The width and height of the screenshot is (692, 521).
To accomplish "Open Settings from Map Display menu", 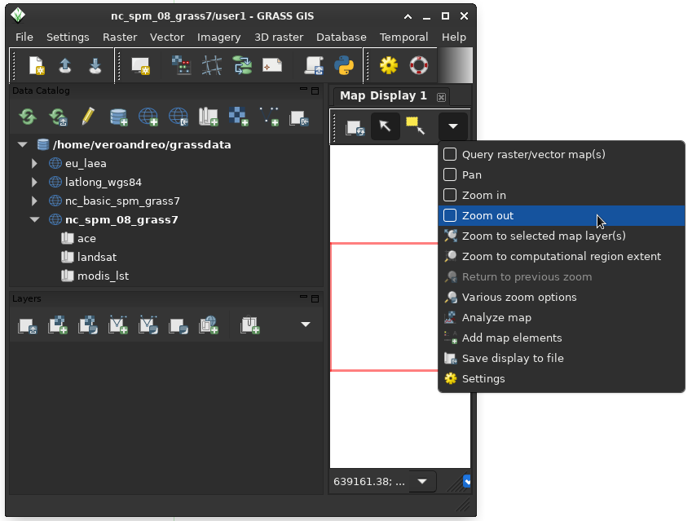I will (562, 378).
